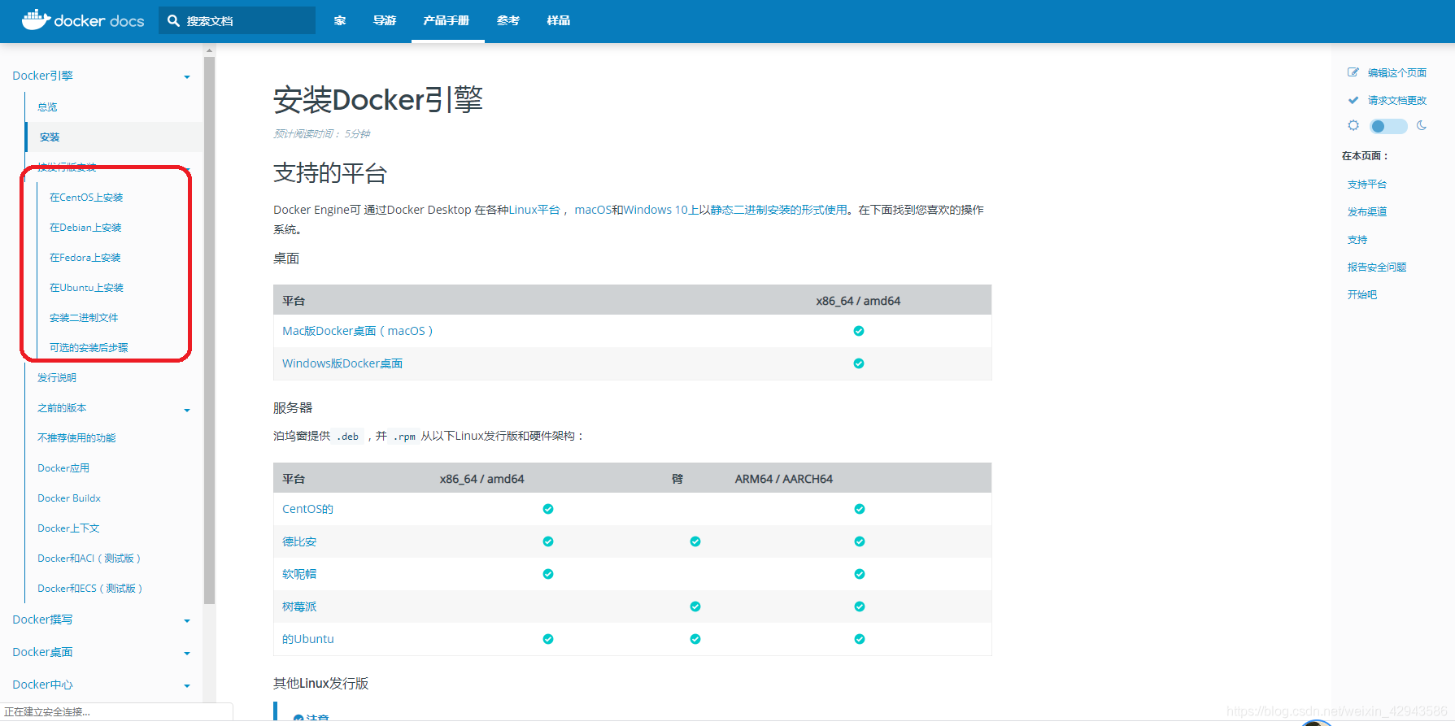This screenshot has width=1455, height=726.
Task: Open the 家 top navigation tab
Action: pyautogui.click(x=340, y=21)
